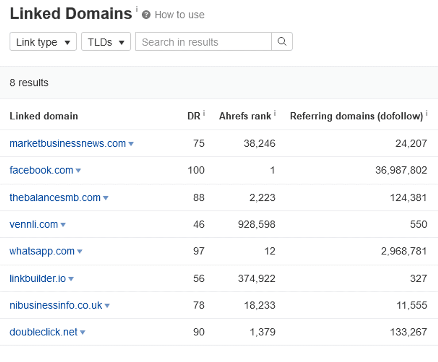438x362 pixels.
Task: Expand arrow next to thebalancesmb.com
Action: 105,198
